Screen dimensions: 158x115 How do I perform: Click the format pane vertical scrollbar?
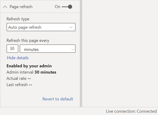tap(81, 53)
